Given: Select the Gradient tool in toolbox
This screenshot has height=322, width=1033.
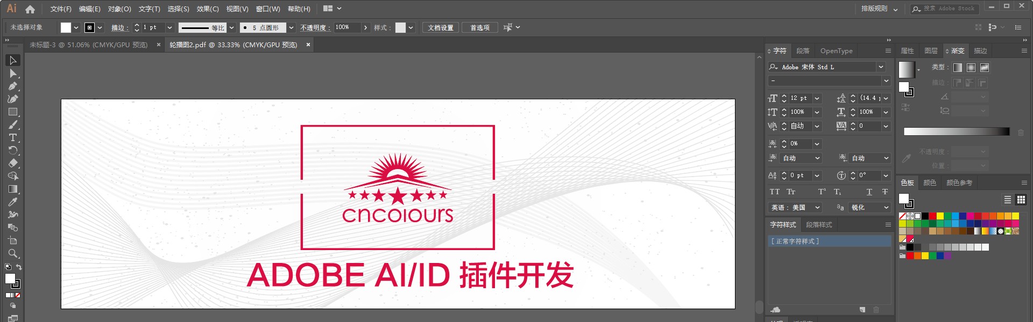Looking at the screenshot, I should (x=13, y=189).
